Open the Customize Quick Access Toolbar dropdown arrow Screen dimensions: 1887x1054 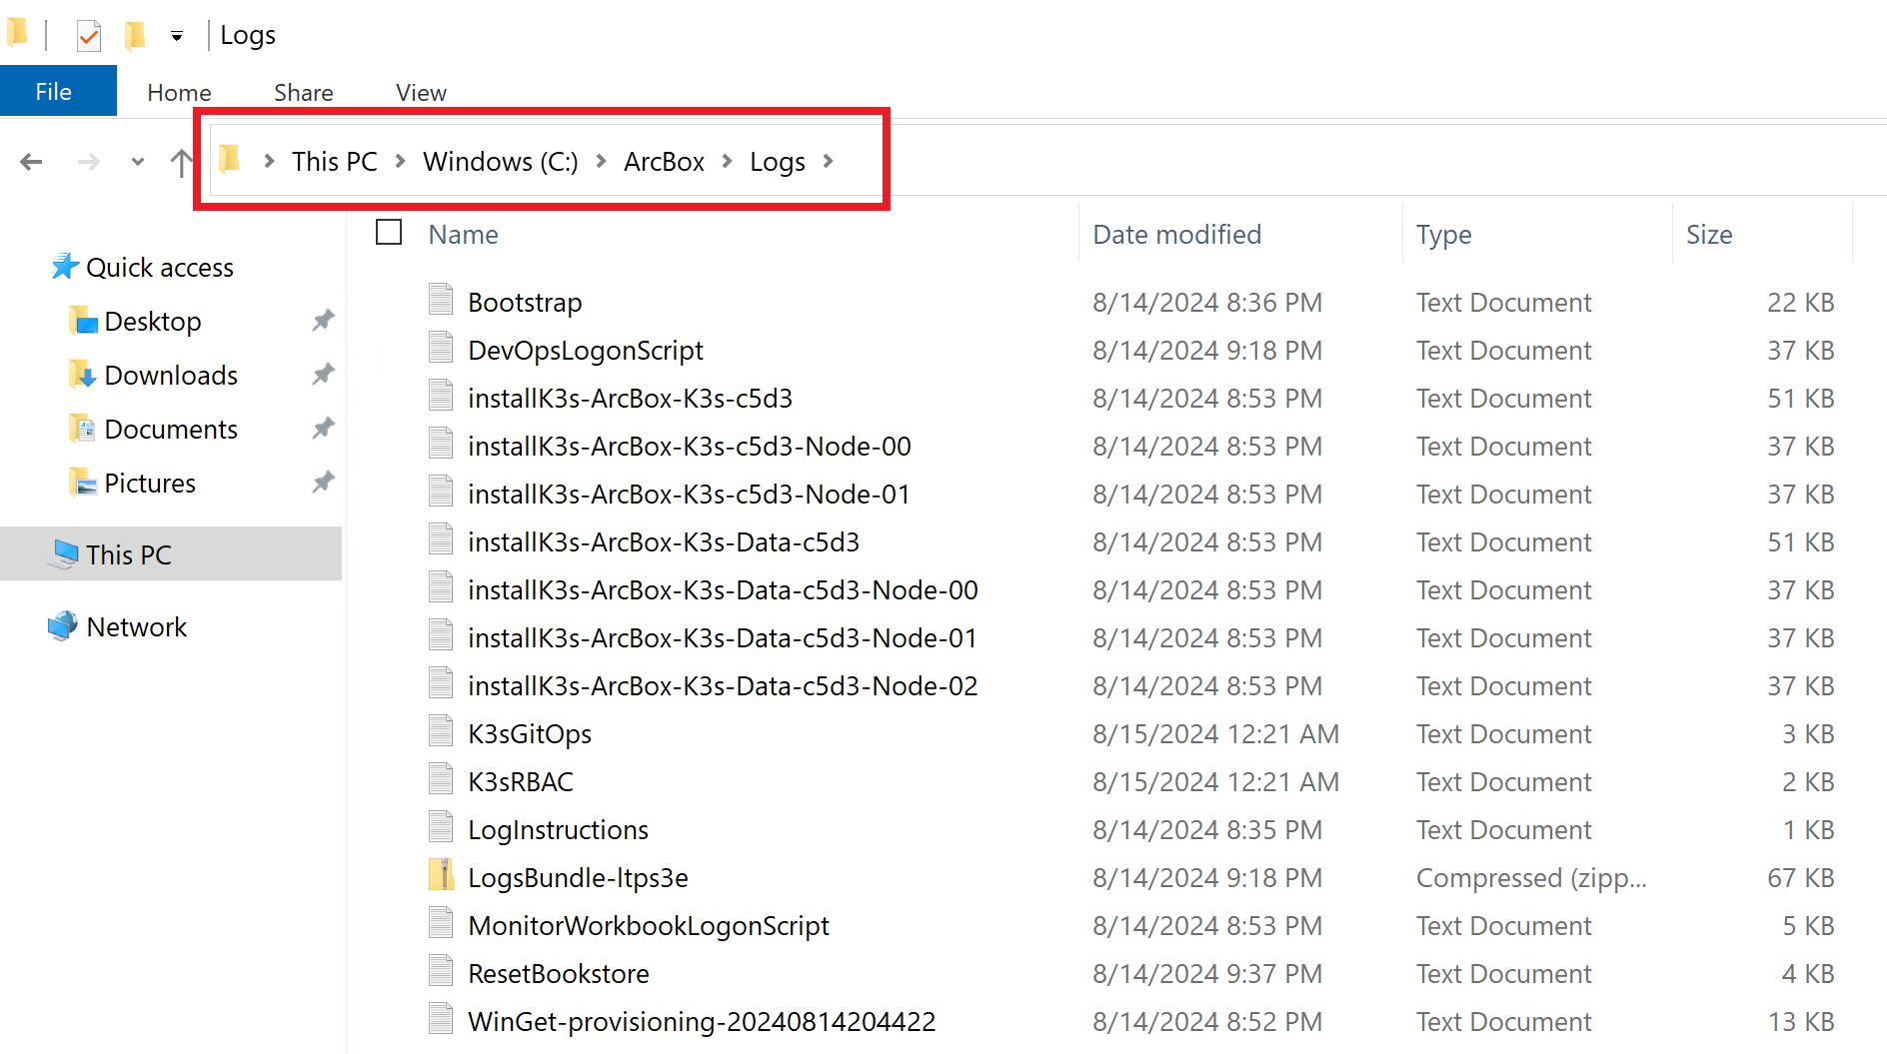pyautogui.click(x=177, y=37)
